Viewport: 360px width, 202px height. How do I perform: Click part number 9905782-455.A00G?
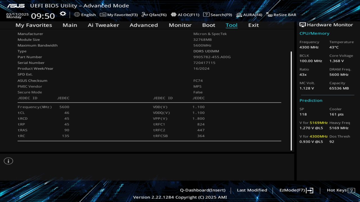(212, 57)
